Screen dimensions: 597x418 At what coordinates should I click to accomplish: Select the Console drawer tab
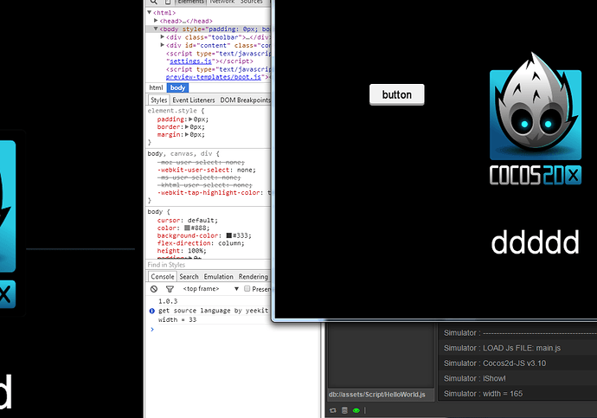162,276
